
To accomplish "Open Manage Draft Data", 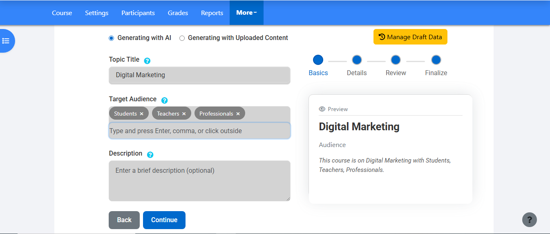I will 410,37.
